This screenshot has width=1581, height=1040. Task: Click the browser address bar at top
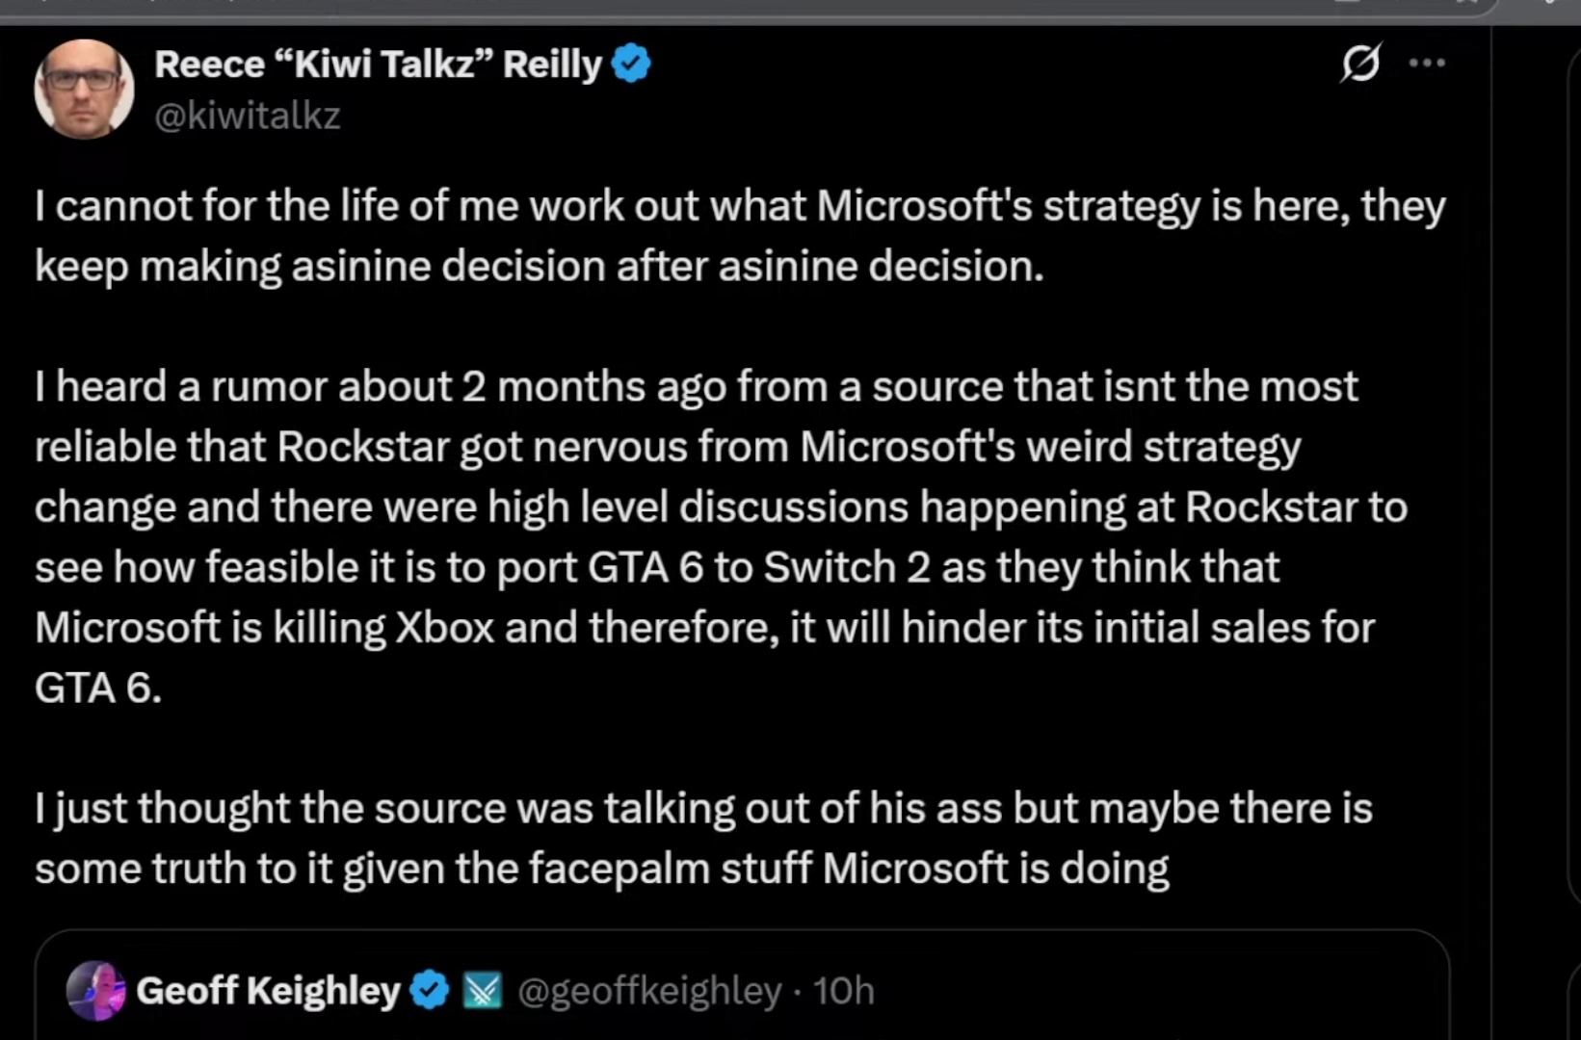674,8
